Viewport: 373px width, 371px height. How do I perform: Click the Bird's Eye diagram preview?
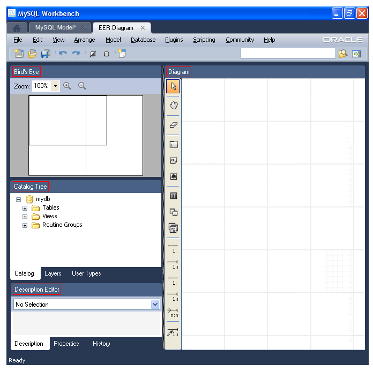(86, 136)
